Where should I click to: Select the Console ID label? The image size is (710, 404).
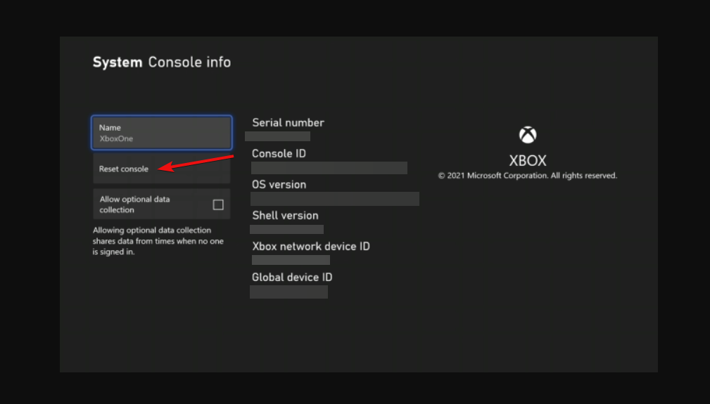click(279, 154)
